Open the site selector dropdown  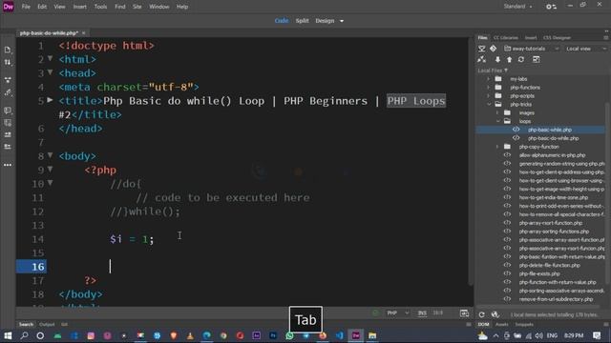click(532, 49)
